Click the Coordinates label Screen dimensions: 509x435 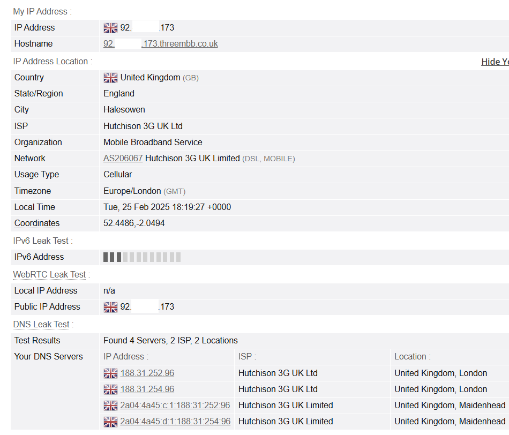37,223
